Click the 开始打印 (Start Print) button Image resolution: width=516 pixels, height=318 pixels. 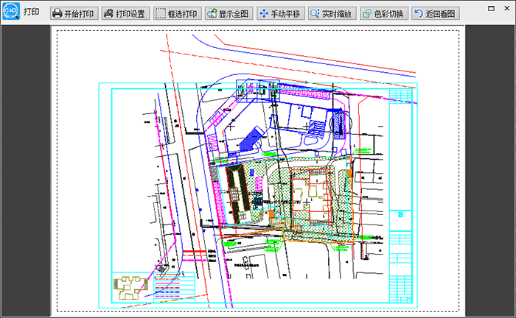tap(74, 13)
